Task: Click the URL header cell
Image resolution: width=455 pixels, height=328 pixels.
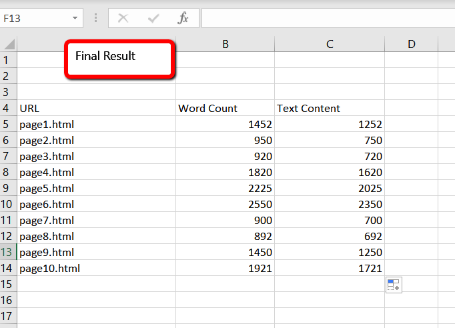Action: coord(97,108)
